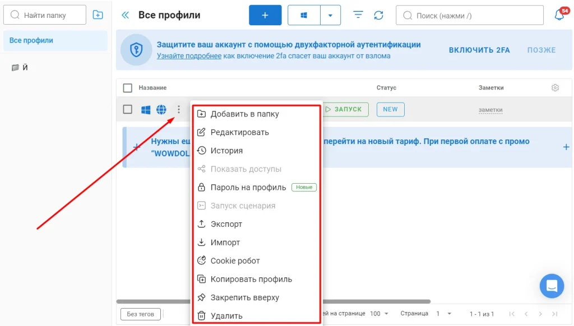This screenshot has width=574, height=326.
Task: Focus the Поиск profile search field
Action: tap(470, 15)
